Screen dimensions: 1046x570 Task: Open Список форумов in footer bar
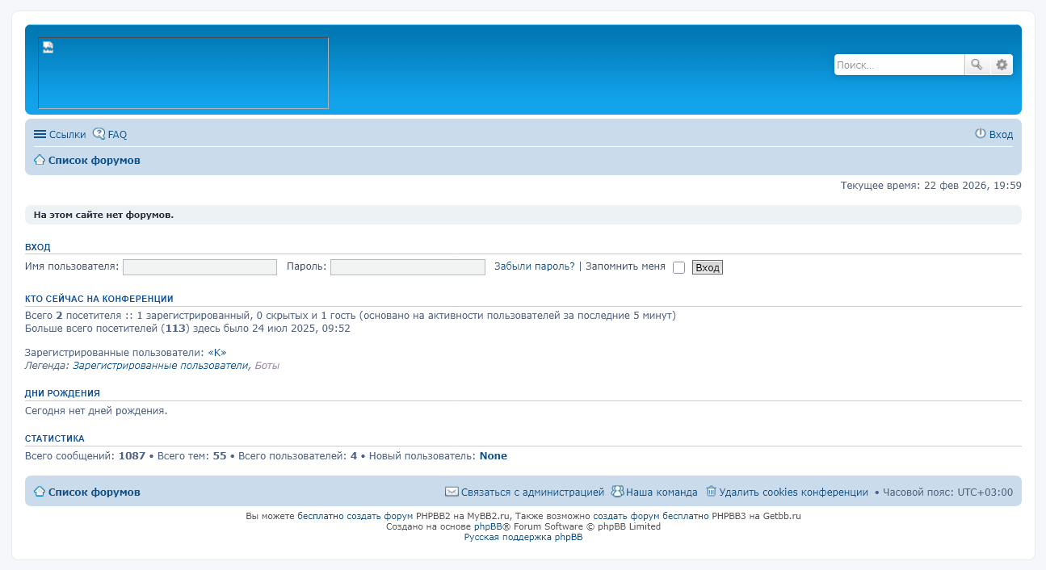click(x=94, y=492)
